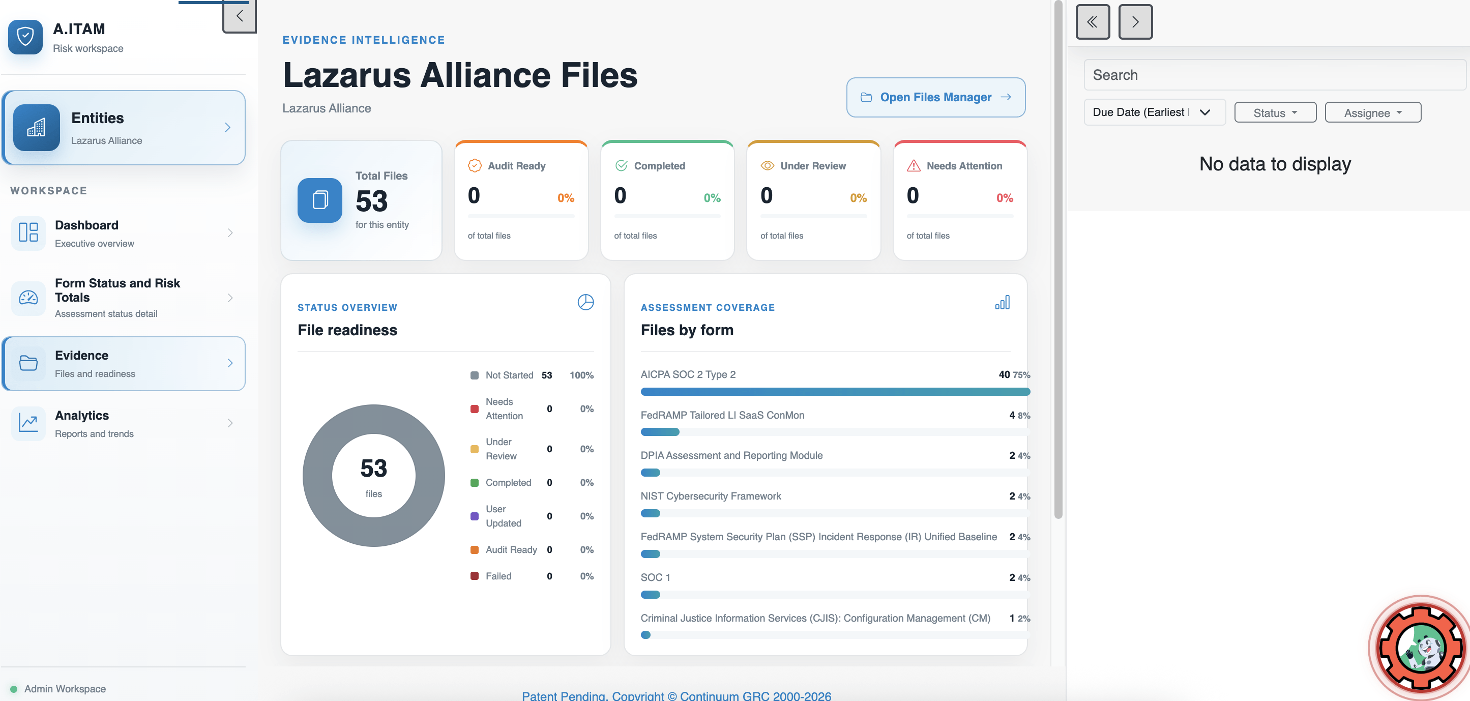Click the double-chevron collapse panel icon
The width and height of the screenshot is (1470, 701).
1092,22
